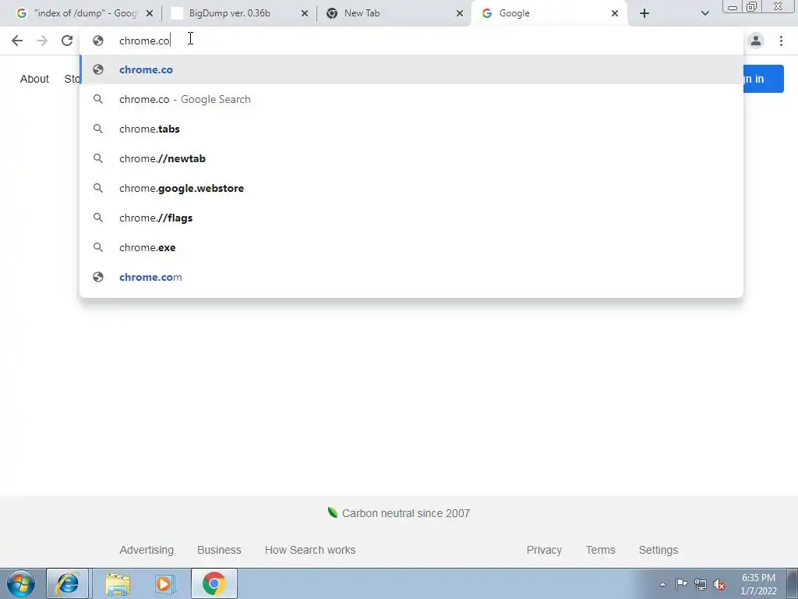This screenshot has width=798, height=599.
Task: Open the Settings footer link
Action: 659,550
